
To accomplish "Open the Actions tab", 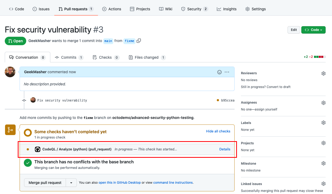I will pos(111,9).
